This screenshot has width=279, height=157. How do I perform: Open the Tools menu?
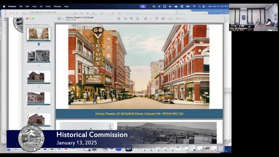48,7
